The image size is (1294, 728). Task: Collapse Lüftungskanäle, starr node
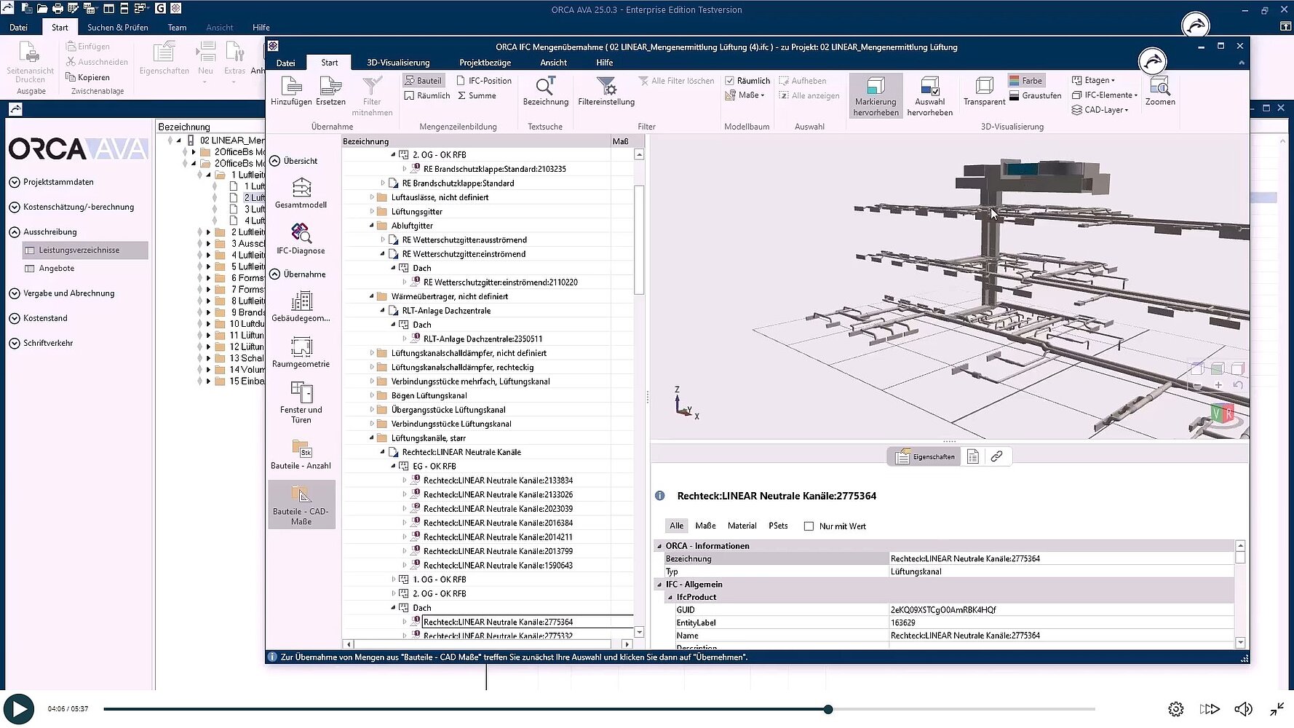coord(372,438)
